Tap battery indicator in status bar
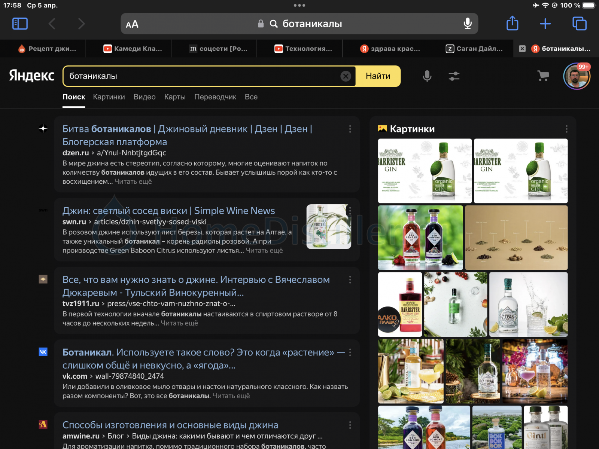The image size is (599, 449). point(589,5)
